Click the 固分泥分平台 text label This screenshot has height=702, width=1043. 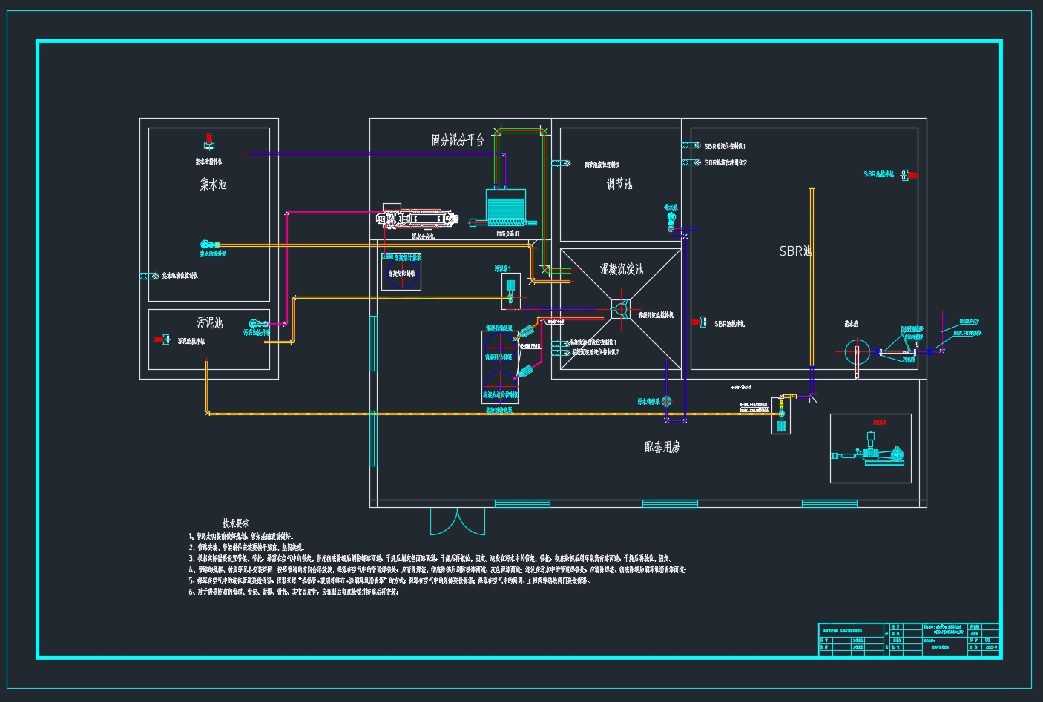click(x=458, y=139)
